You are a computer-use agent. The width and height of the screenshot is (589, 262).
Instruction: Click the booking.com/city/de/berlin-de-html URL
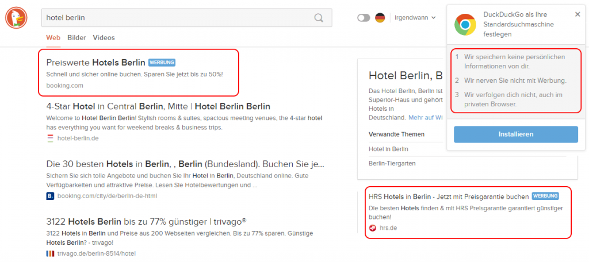coord(107,196)
